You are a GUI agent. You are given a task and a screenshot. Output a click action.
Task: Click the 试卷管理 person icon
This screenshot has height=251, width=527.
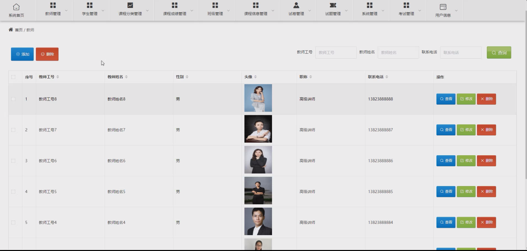(296, 5)
